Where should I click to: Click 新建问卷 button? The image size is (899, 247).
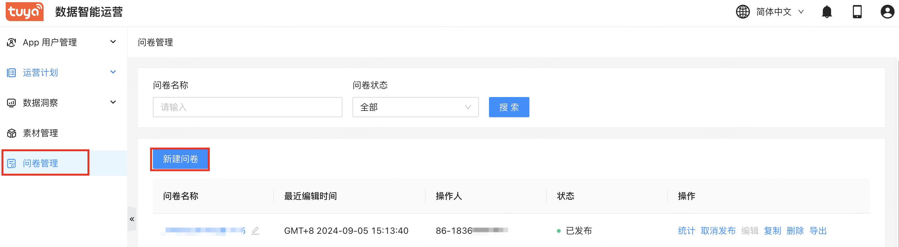[x=180, y=159]
